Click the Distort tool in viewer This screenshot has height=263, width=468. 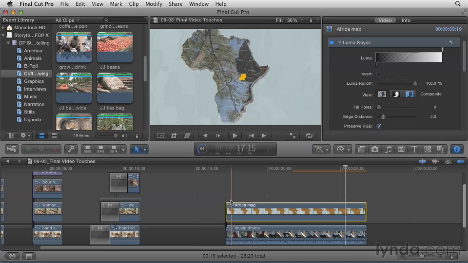tap(187, 136)
